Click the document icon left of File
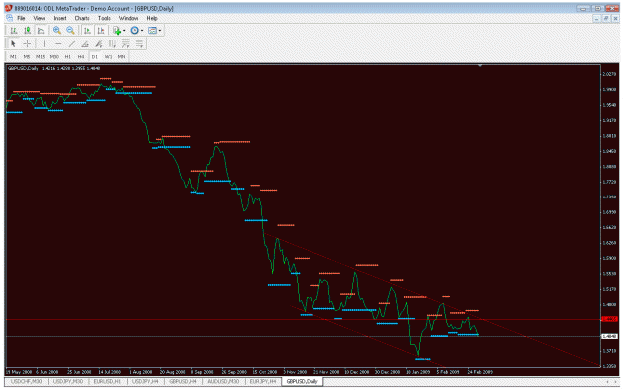This screenshot has height=391, width=624. click(x=10, y=18)
